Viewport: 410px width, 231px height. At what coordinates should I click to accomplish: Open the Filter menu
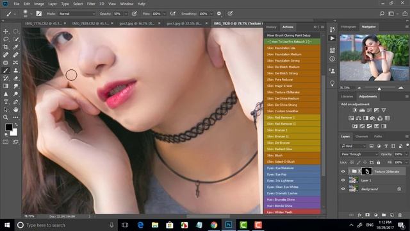point(91,4)
